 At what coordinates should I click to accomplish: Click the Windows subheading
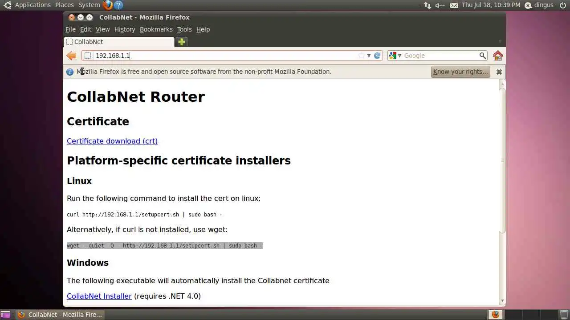coord(88,263)
